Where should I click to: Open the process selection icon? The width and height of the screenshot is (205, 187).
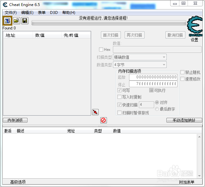7,21
